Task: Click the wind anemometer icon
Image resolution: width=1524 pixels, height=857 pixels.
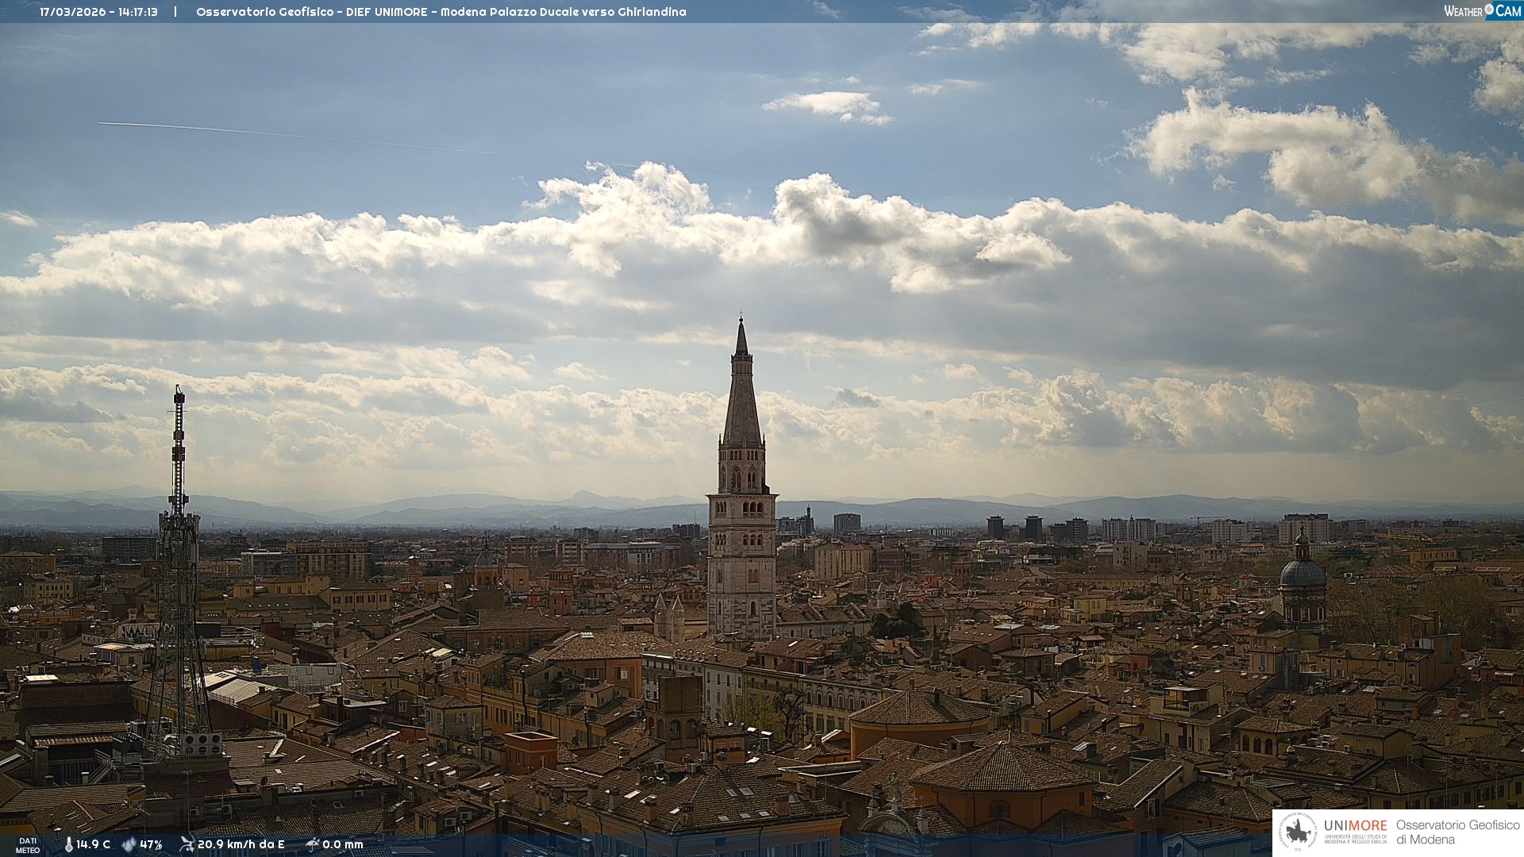Action: click(x=187, y=844)
